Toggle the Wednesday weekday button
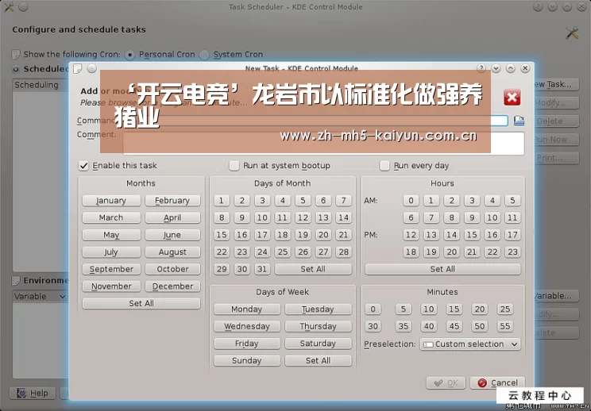 [247, 326]
